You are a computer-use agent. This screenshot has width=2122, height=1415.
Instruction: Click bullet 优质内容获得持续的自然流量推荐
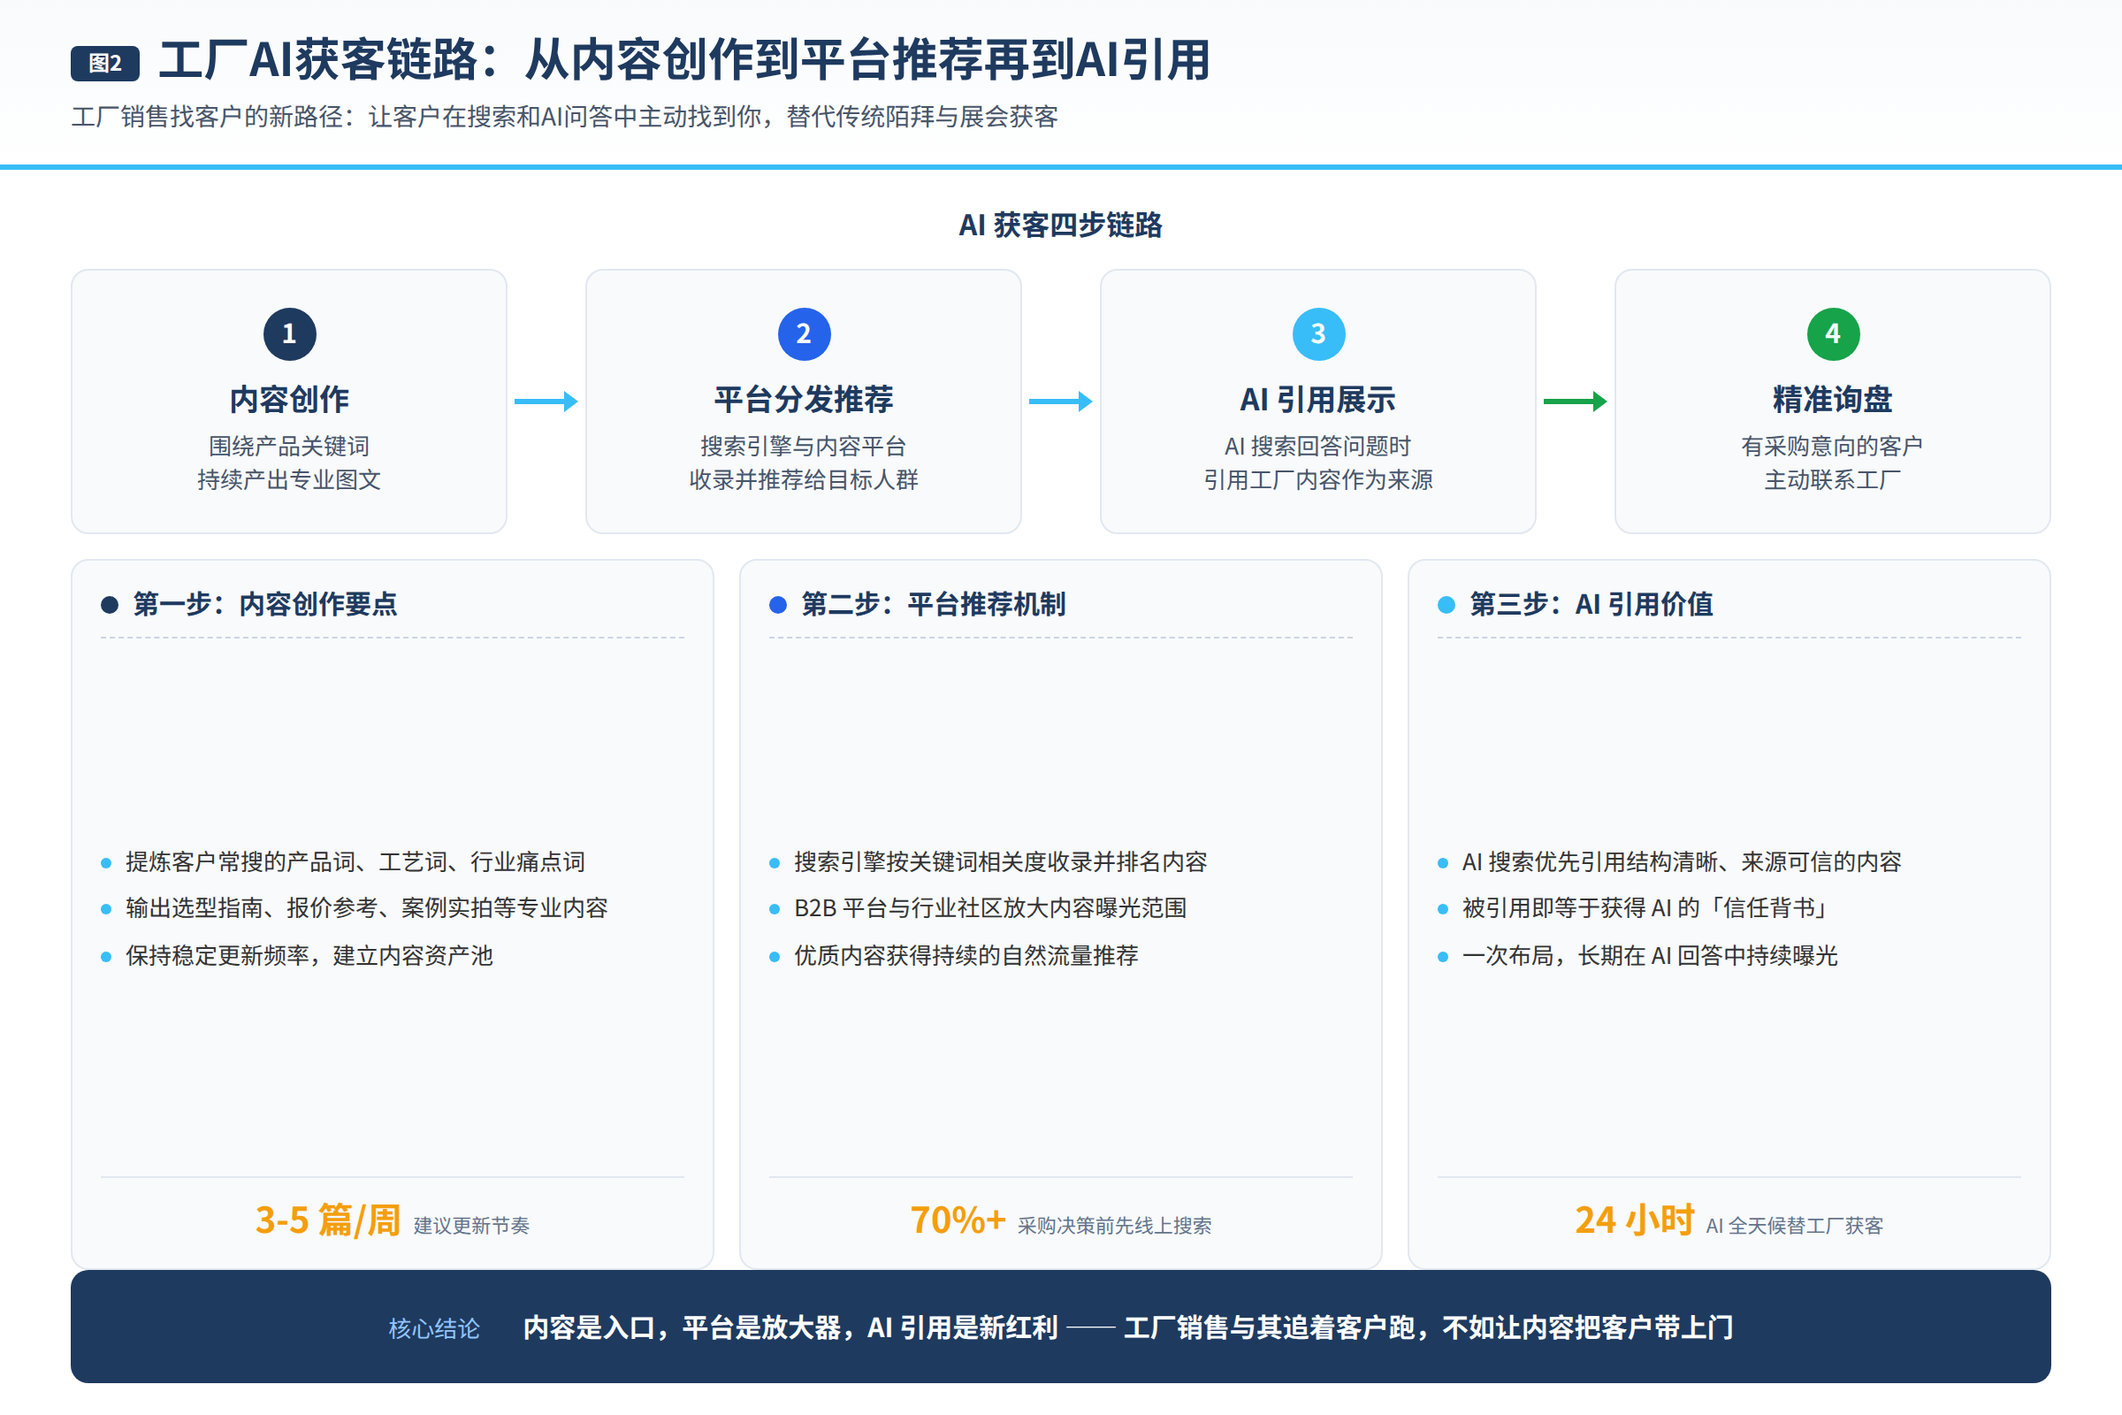[x=966, y=955]
